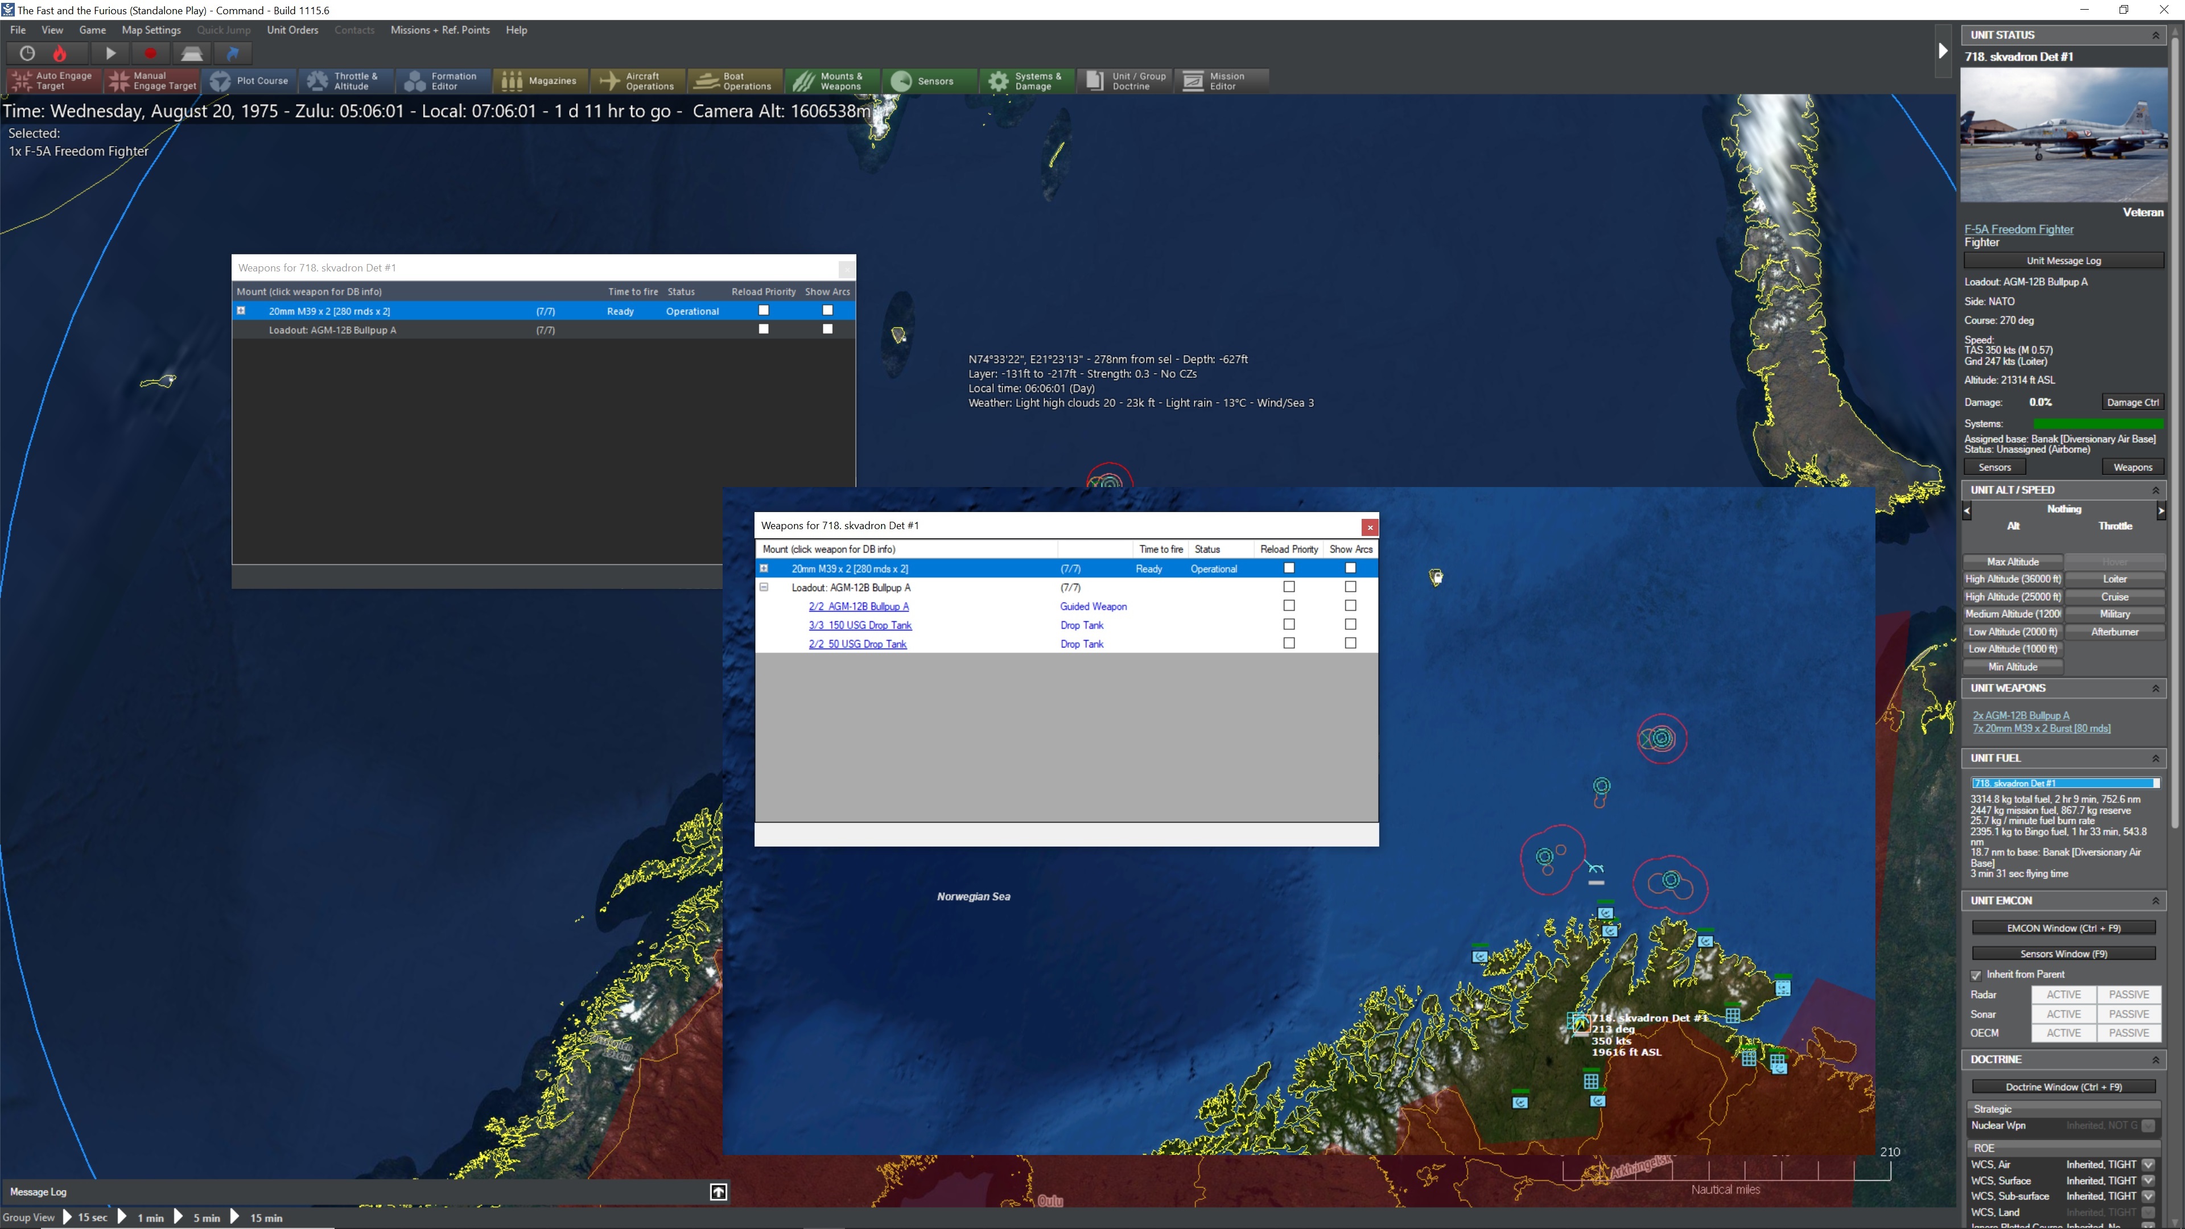Screen dimensions: 2185x1229
Task: Collapse the UNIT STATUS panel
Action: click(x=2155, y=36)
